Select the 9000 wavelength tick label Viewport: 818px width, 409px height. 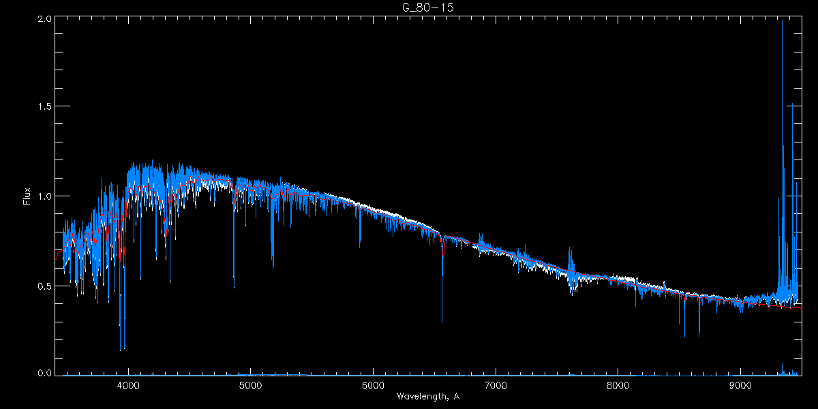[741, 385]
